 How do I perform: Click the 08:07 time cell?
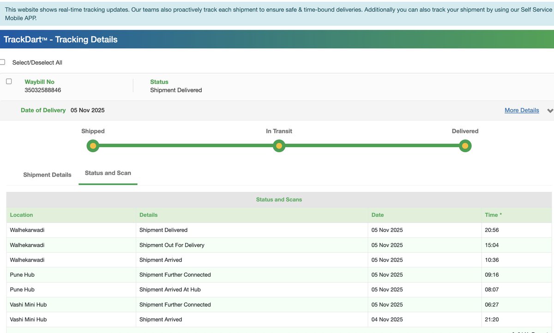[492, 290]
